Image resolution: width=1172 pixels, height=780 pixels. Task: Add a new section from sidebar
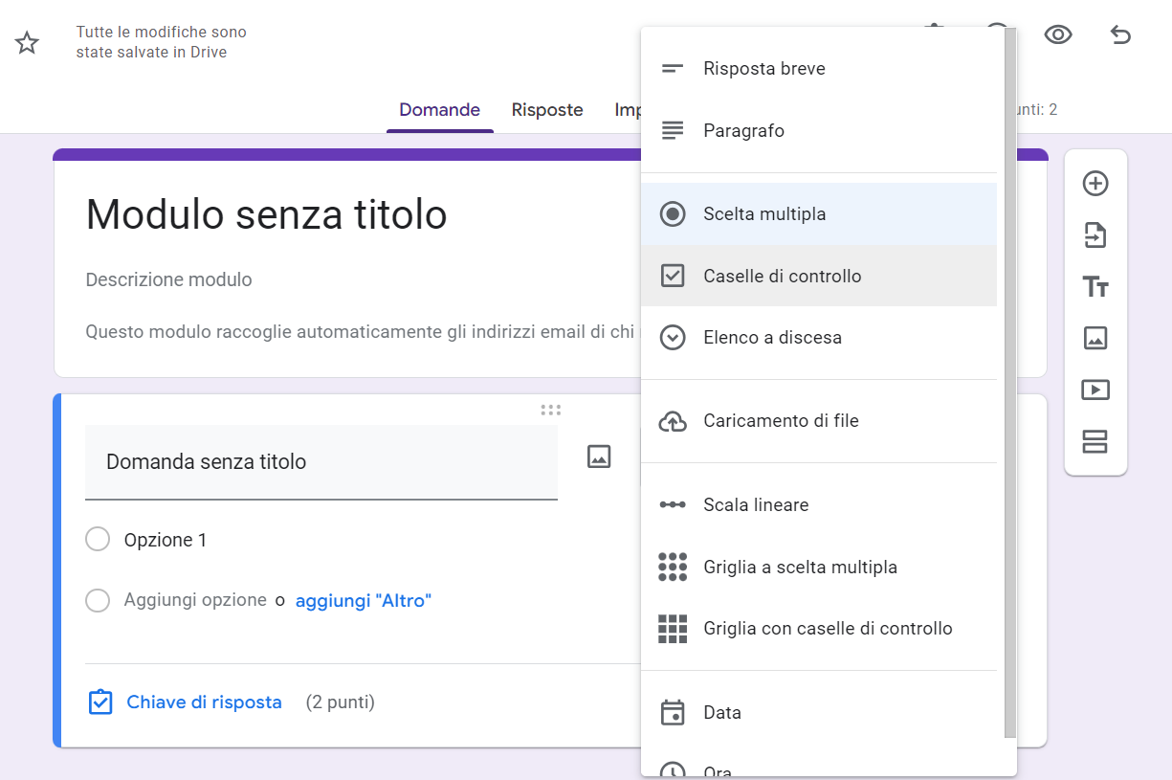[1095, 441]
